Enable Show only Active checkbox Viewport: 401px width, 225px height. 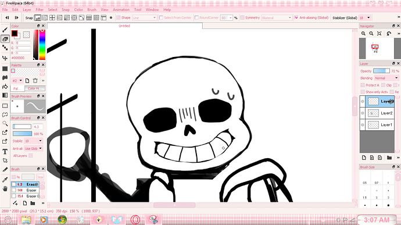(x=363, y=92)
